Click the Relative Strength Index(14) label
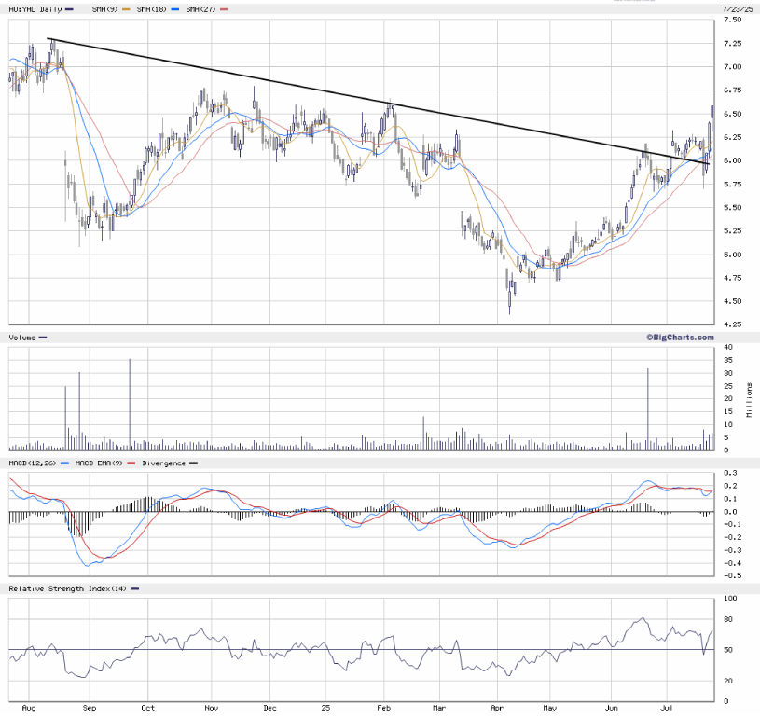The height and width of the screenshot is (718, 760). pyautogui.click(x=63, y=588)
